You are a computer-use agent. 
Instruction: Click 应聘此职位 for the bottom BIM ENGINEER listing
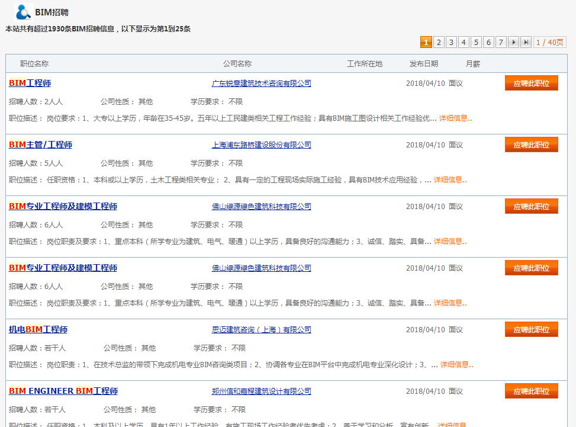click(x=530, y=391)
